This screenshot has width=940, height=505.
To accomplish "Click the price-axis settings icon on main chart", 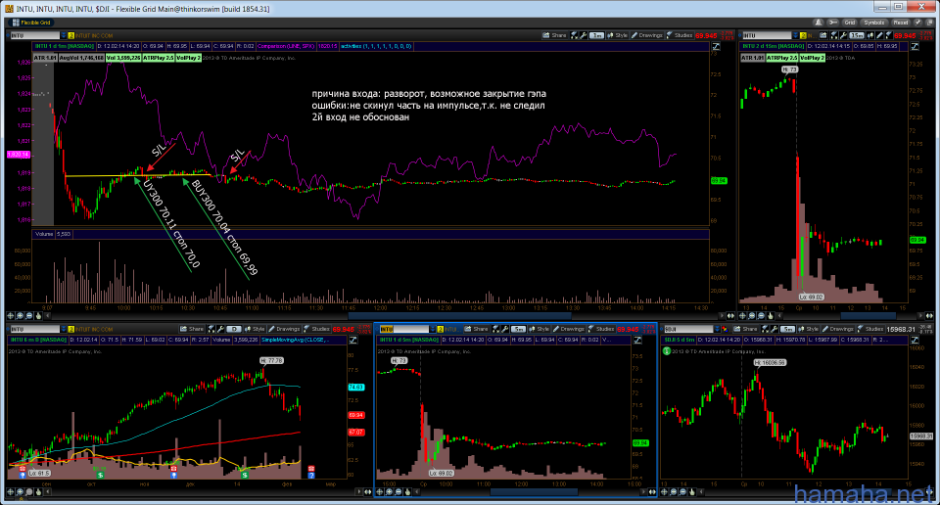I will tap(716, 46).
